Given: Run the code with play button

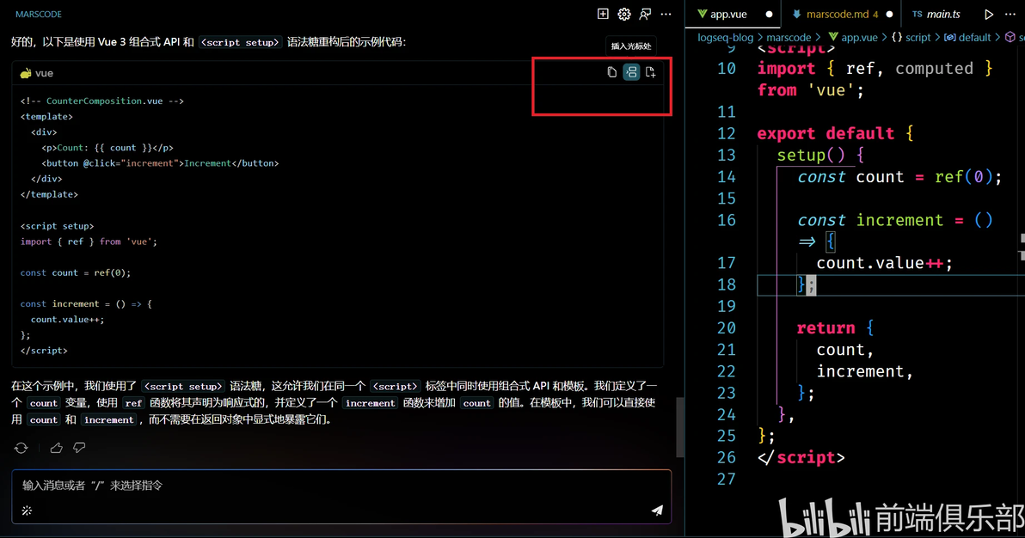Looking at the screenshot, I should pyautogui.click(x=988, y=14).
